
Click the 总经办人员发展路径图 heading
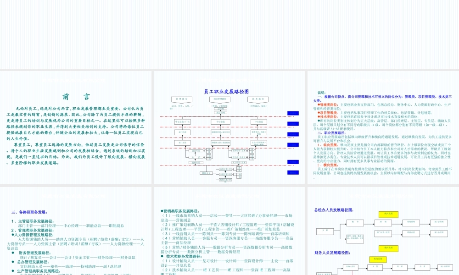pyautogui.click(x=333, y=210)
